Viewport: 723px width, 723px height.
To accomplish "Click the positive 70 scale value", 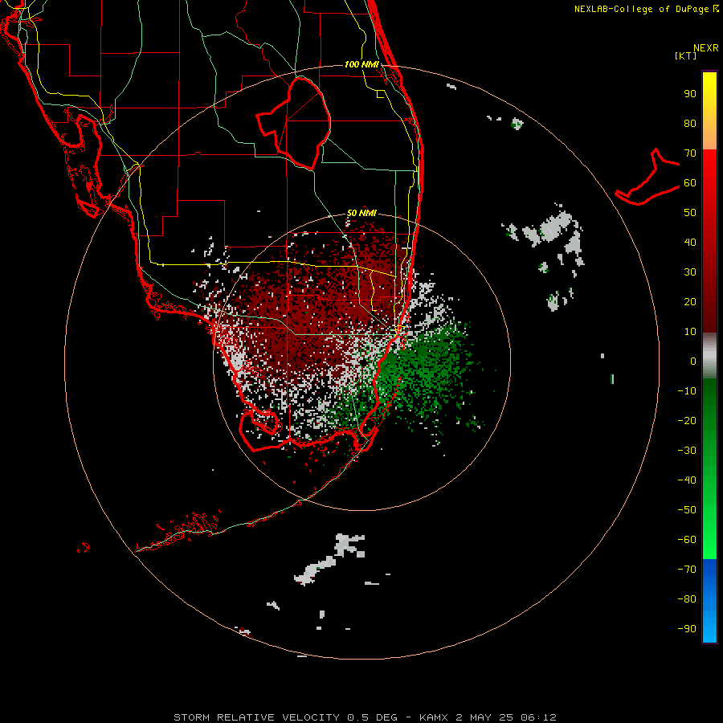I will 690,153.
